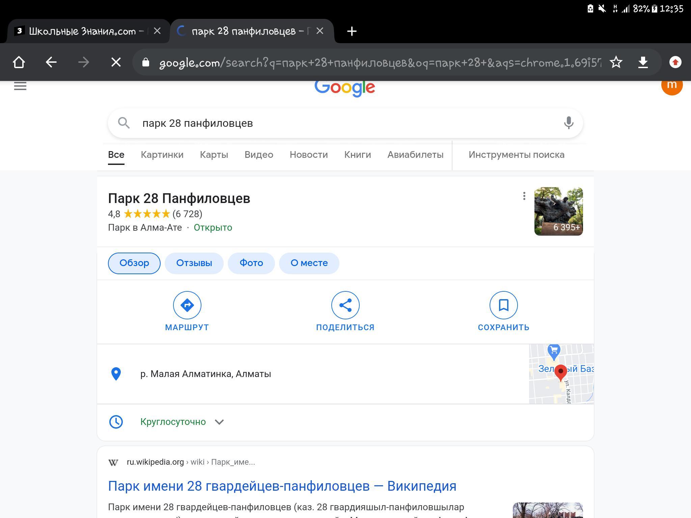691x518 pixels.
Task: Tap the Поделиться share icon
Action: [345, 305]
